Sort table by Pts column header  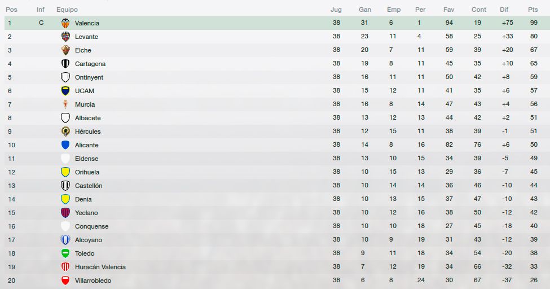coord(533,10)
